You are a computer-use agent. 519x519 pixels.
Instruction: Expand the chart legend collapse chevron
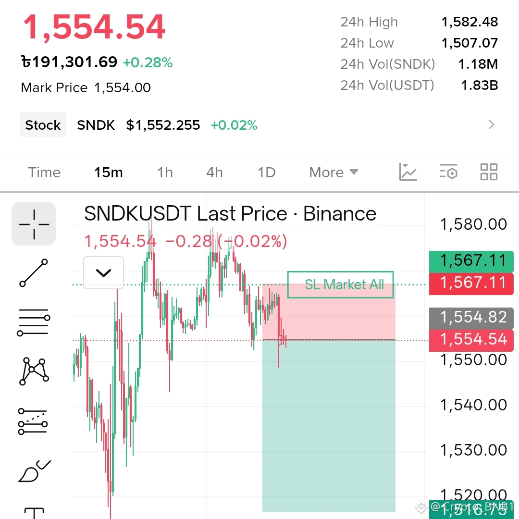coord(104,273)
